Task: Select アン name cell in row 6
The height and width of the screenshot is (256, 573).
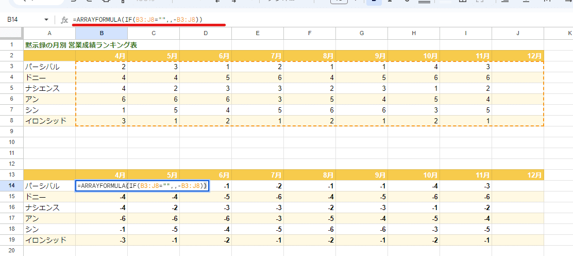Action: [x=49, y=99]
